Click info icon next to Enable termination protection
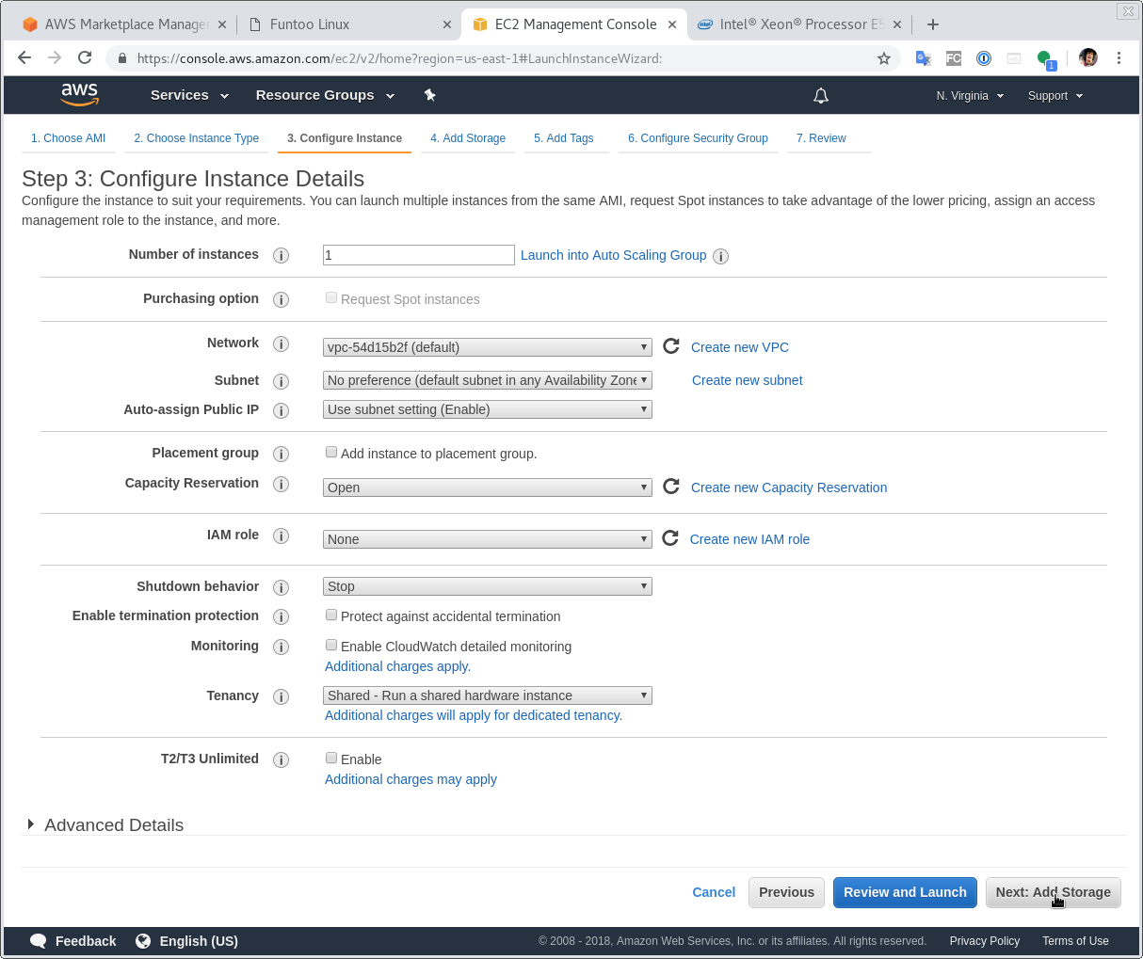 [281, 616]
